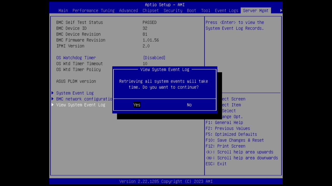
Task: Click the View System Event Log arrow marker
Action: [53, 105]
